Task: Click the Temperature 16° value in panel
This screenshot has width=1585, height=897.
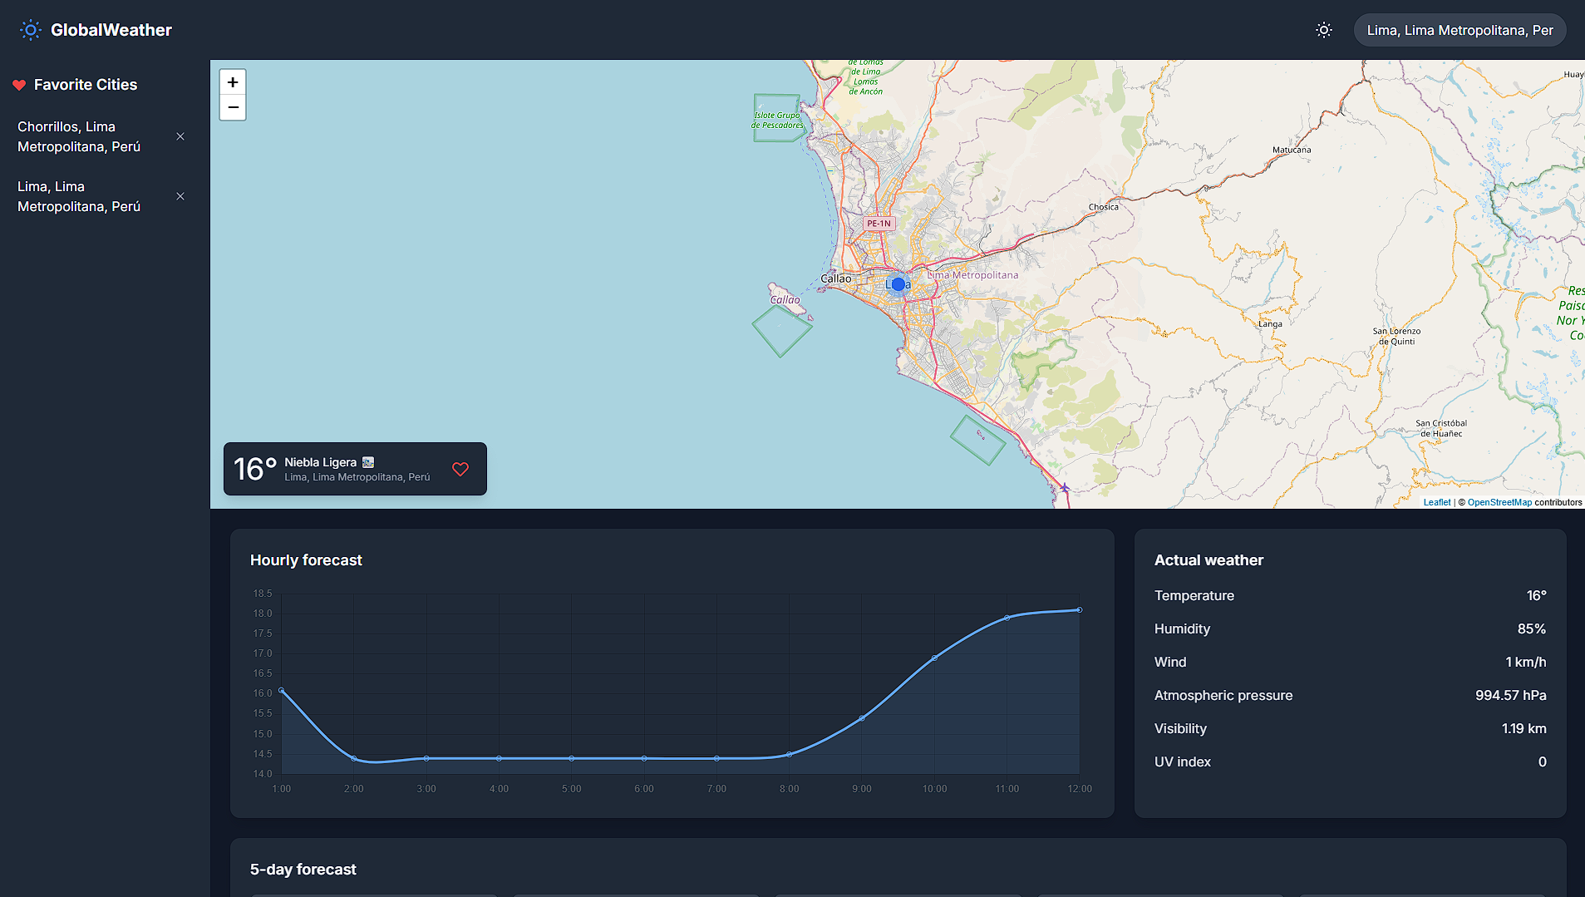Action: coord(1536,595)
